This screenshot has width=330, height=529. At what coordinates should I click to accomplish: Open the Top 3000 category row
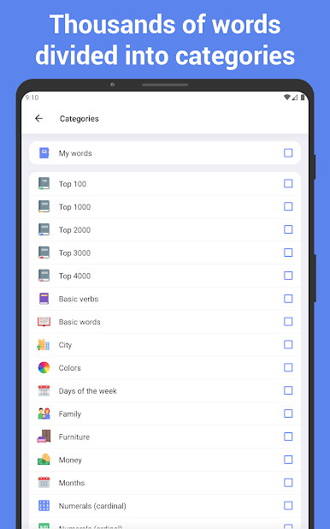[165, 253]
